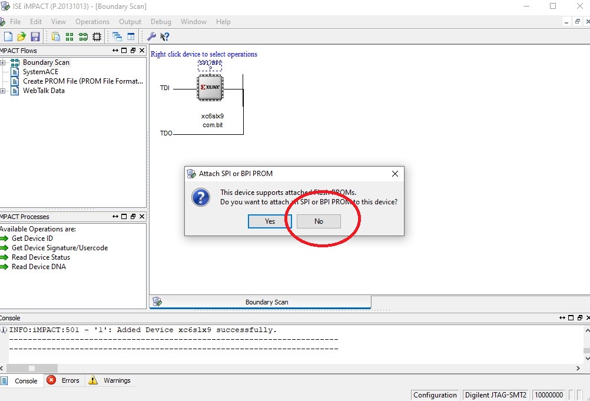Initialize the JTAG chain from toolbar
Viewport: 590px width, 401px height.
83,37
